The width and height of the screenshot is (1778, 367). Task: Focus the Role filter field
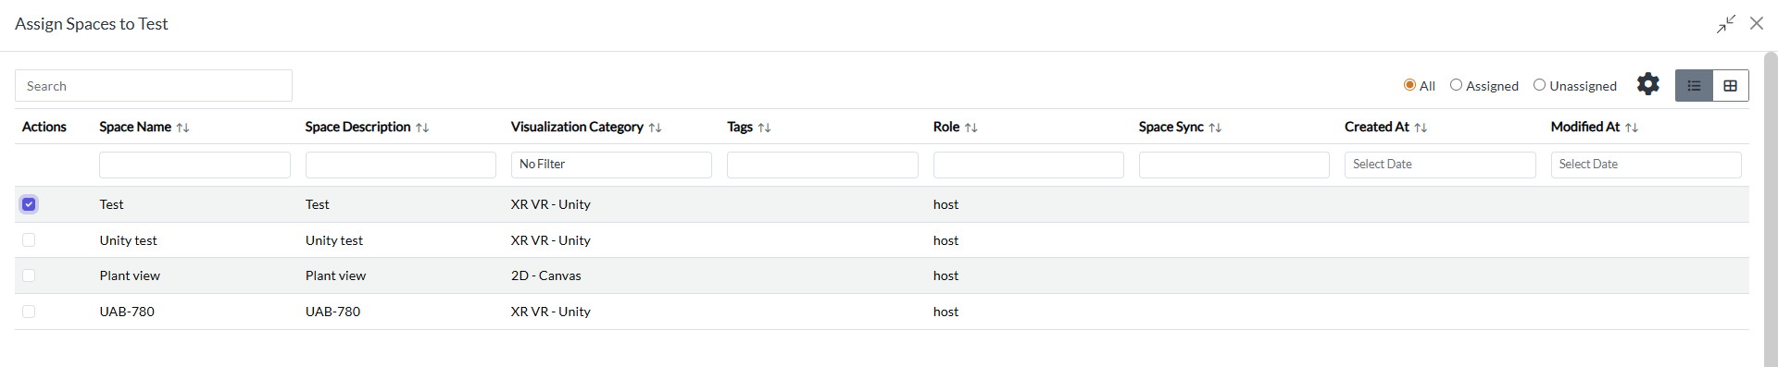(1029, 165)
